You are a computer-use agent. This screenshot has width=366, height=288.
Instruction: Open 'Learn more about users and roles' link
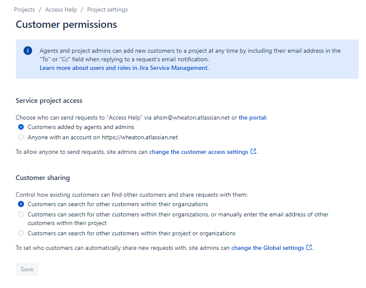pyautogui.click(x=124, y=68)
